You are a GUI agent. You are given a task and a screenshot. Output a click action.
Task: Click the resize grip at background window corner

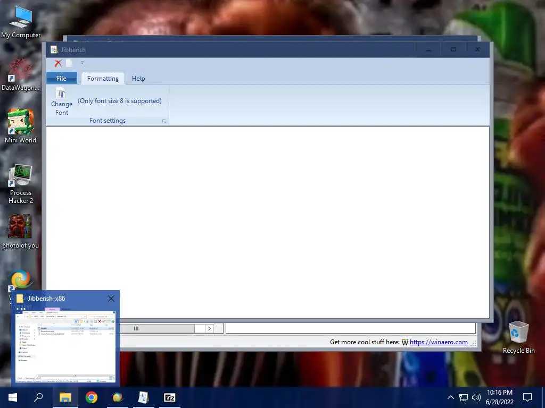coord(473,343)
